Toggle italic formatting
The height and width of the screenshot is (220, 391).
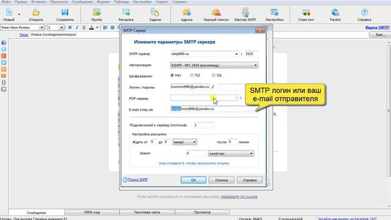(x=77, y=28)
